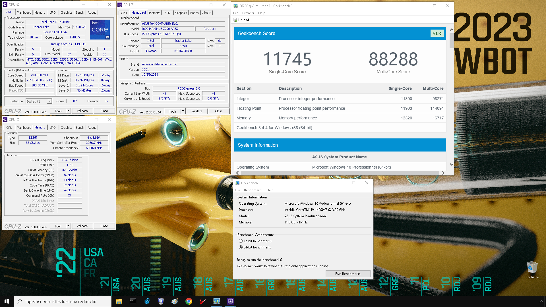
Task: Click scroll-left arrow in Geekbench results
Action: click(237, 173)
